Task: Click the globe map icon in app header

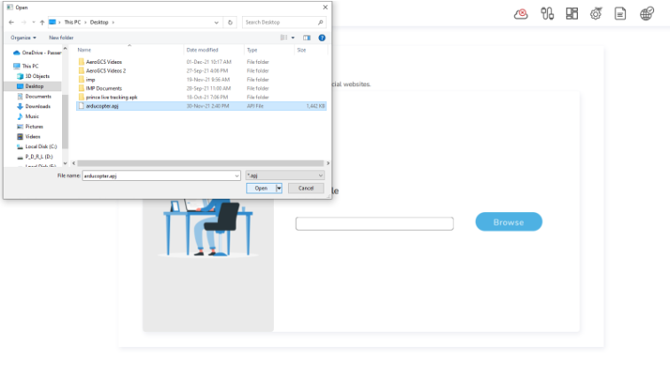Action: point(646,13)
